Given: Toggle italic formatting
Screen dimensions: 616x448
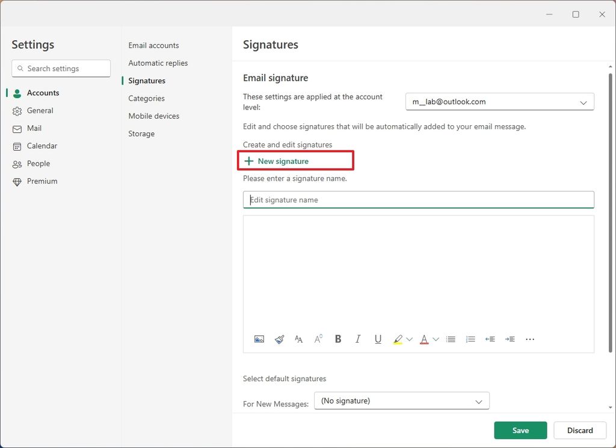Looking at the screenshot, I should (357, 339).
